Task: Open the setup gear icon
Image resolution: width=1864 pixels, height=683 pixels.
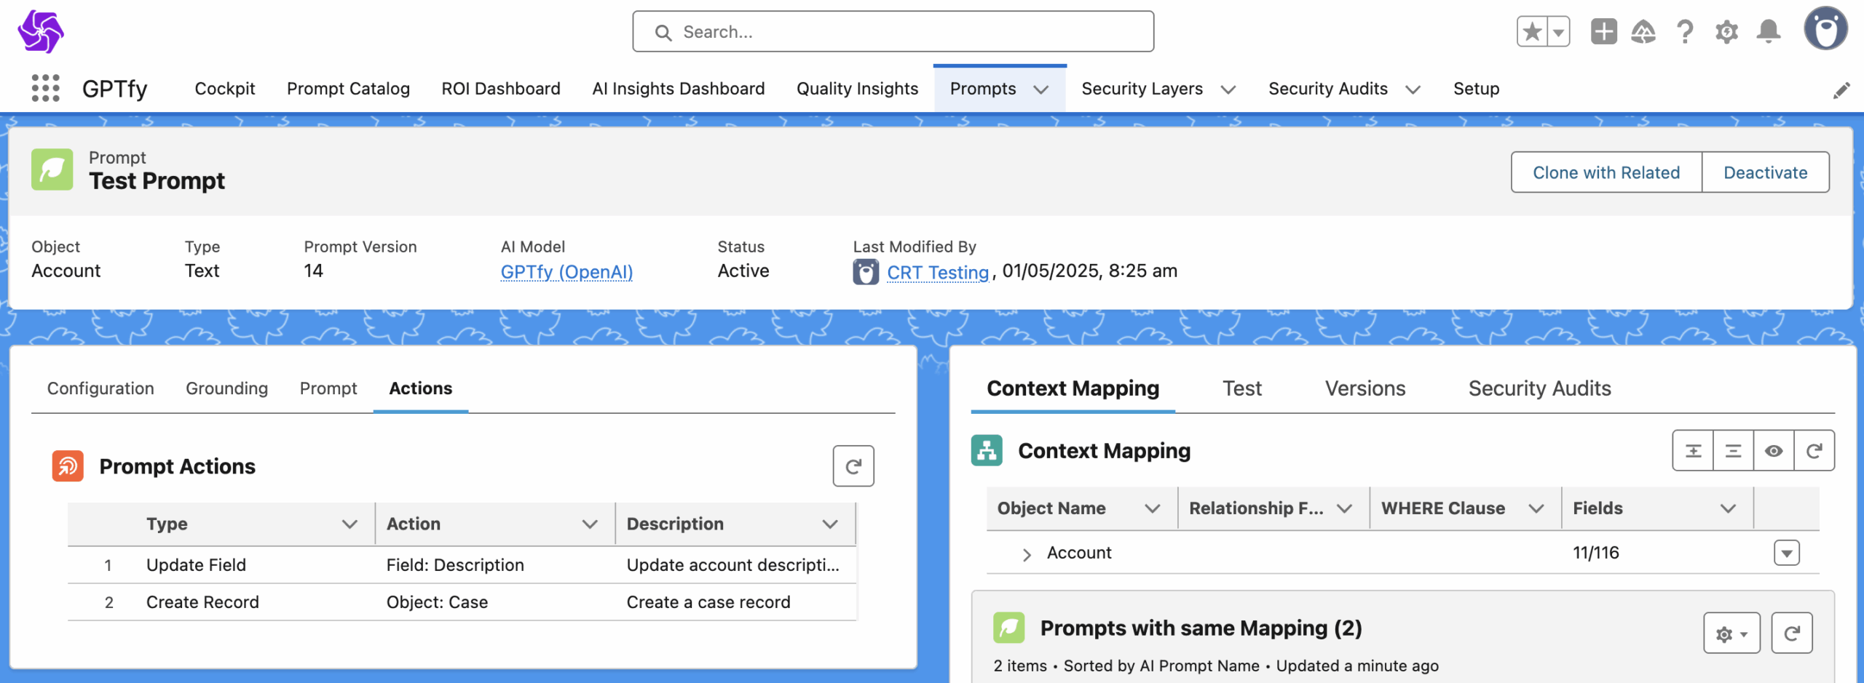Action: point(1726,32)
